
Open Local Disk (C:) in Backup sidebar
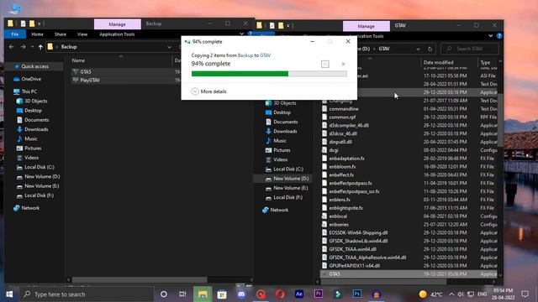[40, 167]
